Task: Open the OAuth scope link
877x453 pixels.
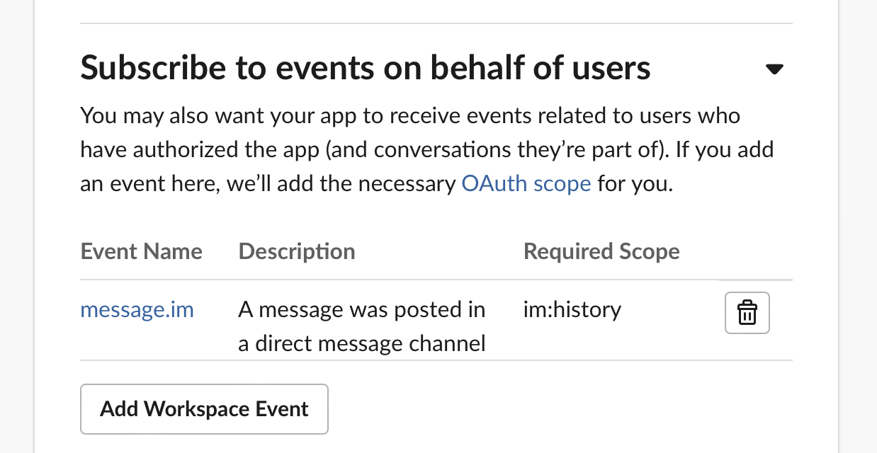Action: pyautogui.click(x=526, y=184)
